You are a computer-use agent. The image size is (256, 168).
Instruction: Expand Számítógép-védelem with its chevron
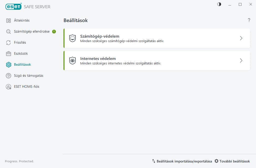pos(241,38)
